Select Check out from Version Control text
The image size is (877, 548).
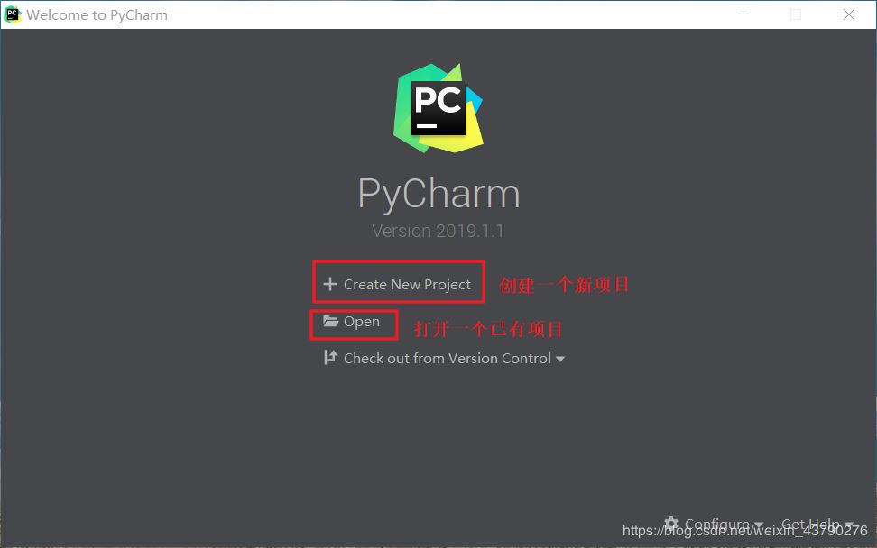[447, 358]
